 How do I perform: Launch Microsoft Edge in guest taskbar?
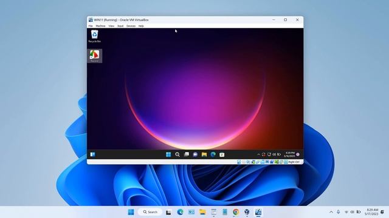tap(213, 154)
